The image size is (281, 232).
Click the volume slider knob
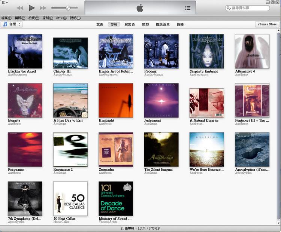click(x=68, y=8)
